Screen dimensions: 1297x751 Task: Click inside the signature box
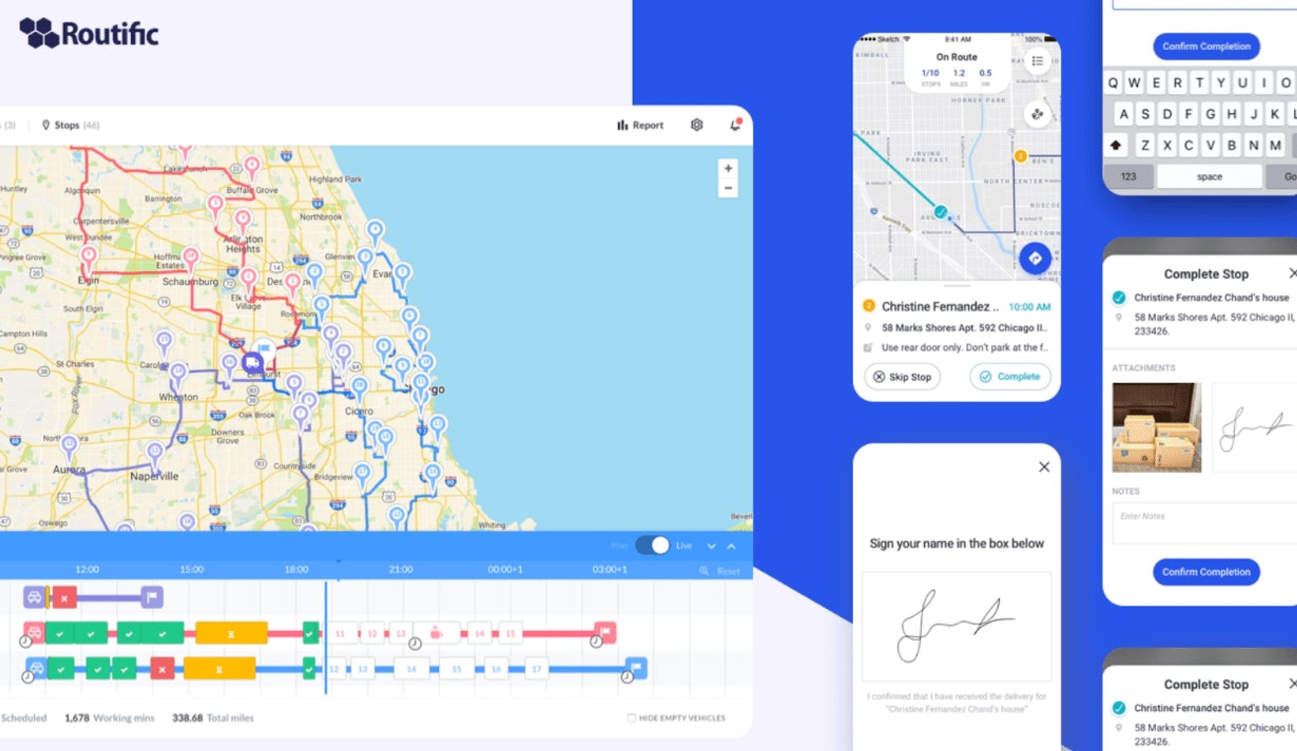(x=956, y=626)
